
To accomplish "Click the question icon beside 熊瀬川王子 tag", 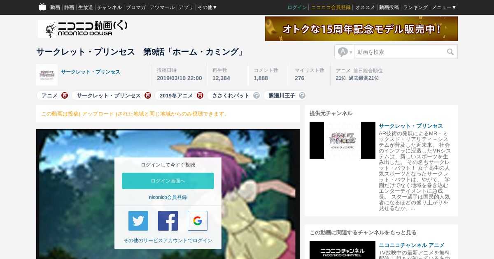I will click(x=302, y=95).
